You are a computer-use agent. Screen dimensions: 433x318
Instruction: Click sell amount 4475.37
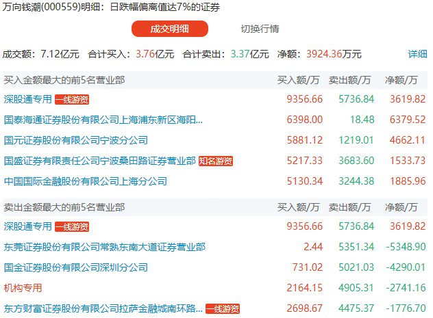356,308
